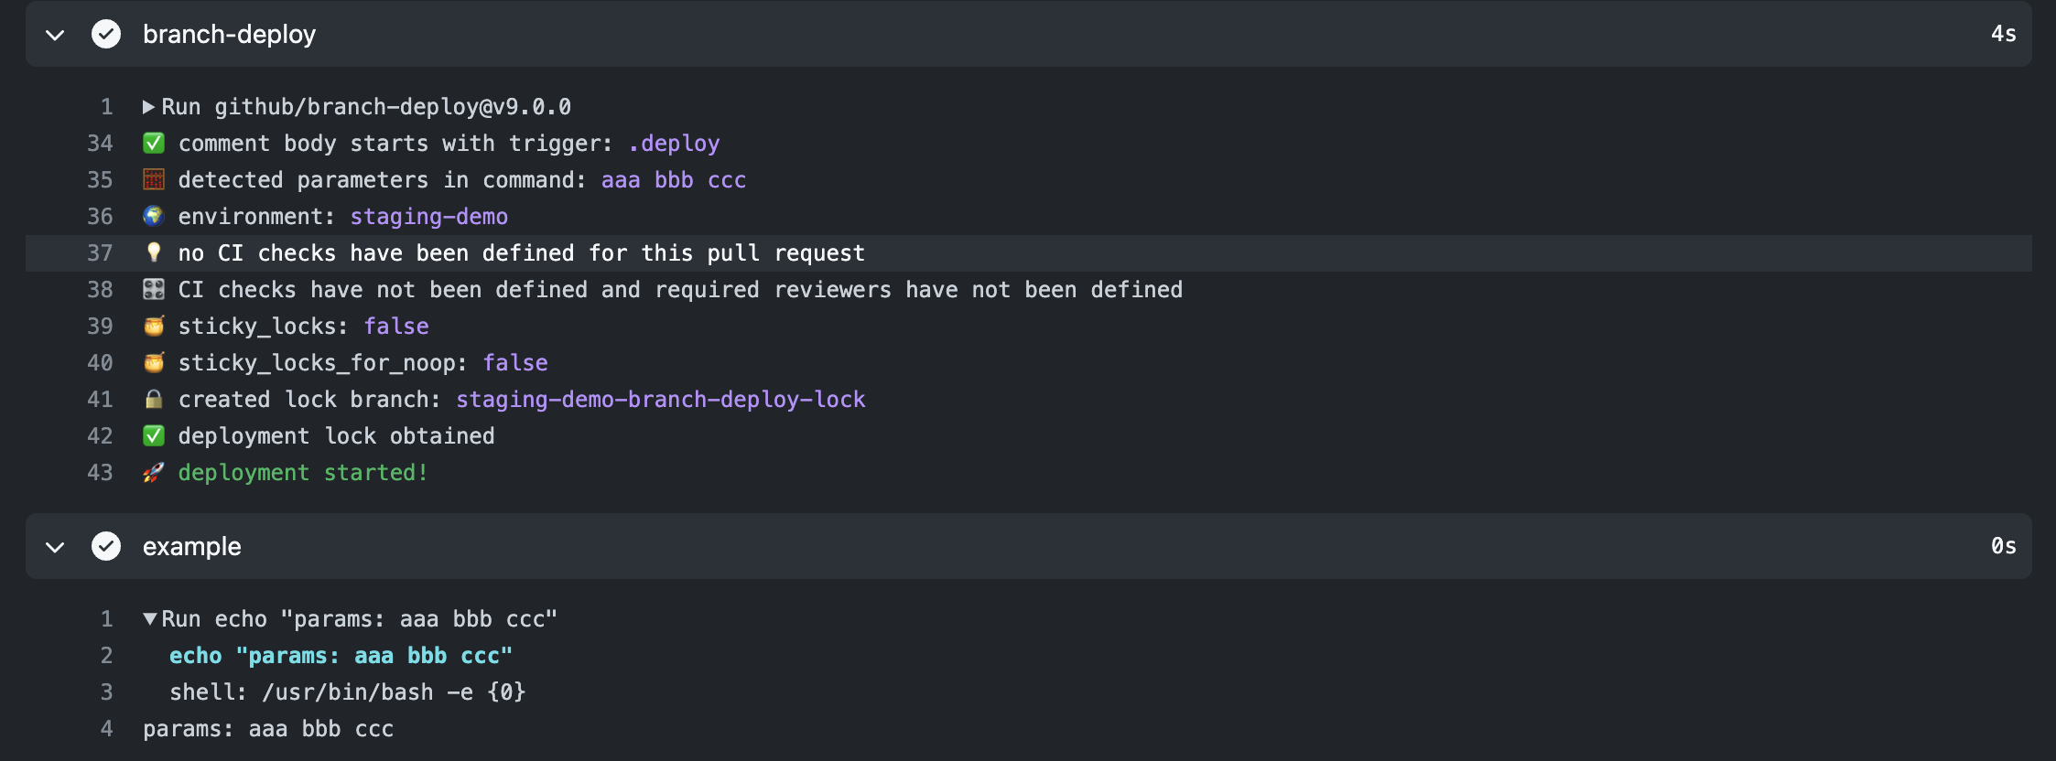The image size is (2056, 761).
Task: Collapse the branch-deploy step log
Action: 54,35
